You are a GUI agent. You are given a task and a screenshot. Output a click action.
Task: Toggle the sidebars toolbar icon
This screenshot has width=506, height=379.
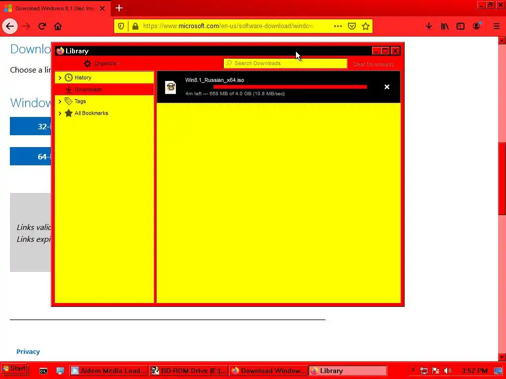point(461,26)
